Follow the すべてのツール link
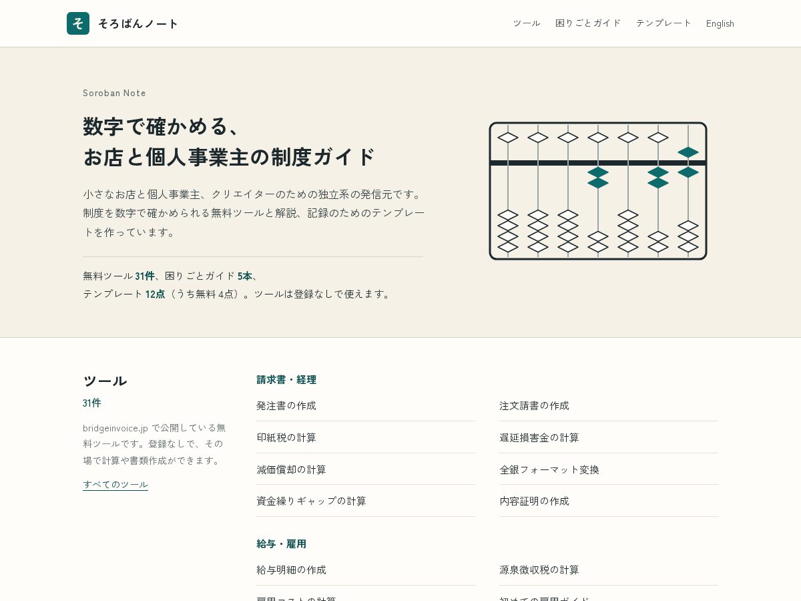801x601 pixels. (115, 484)
